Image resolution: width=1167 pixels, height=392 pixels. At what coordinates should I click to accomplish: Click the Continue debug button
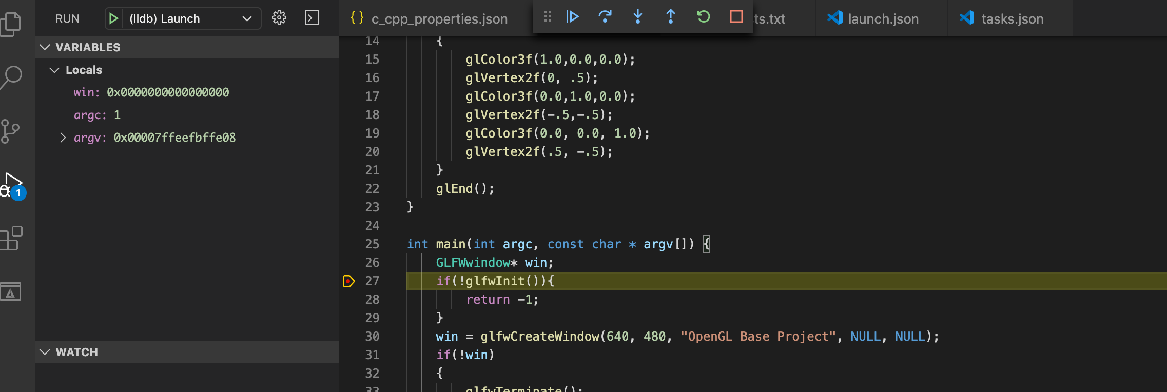point(572,17)
